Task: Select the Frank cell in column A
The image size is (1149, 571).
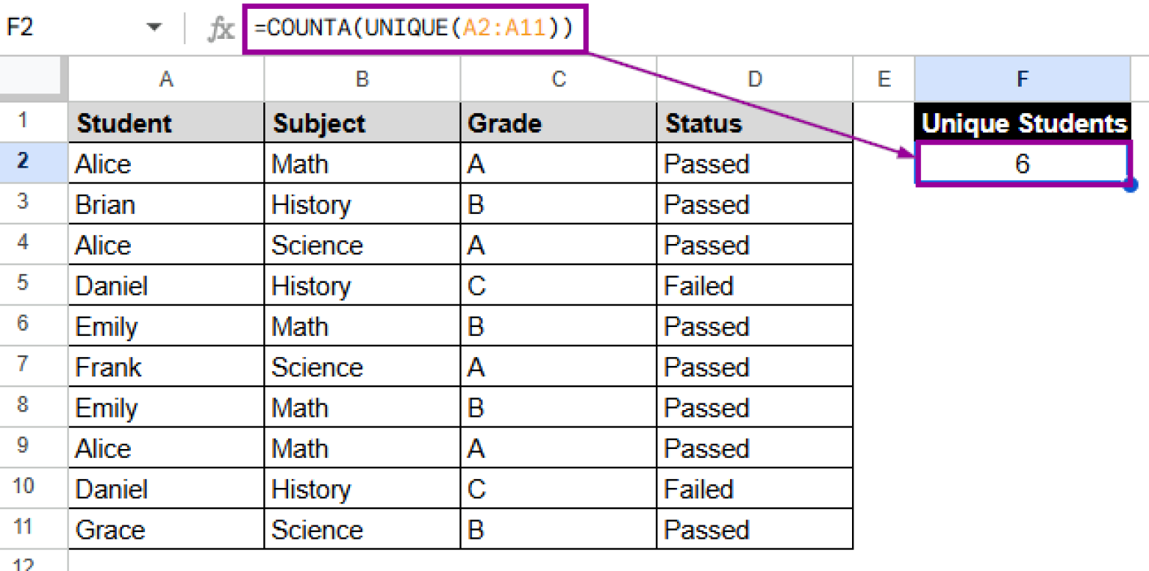Action: point(166,367)
